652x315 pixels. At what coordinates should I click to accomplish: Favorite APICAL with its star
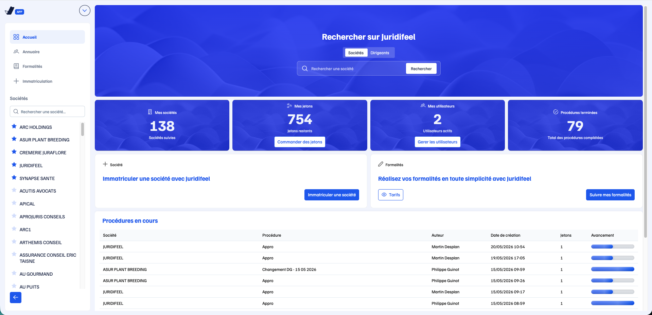pyautogui.click(x=14, y=203)
